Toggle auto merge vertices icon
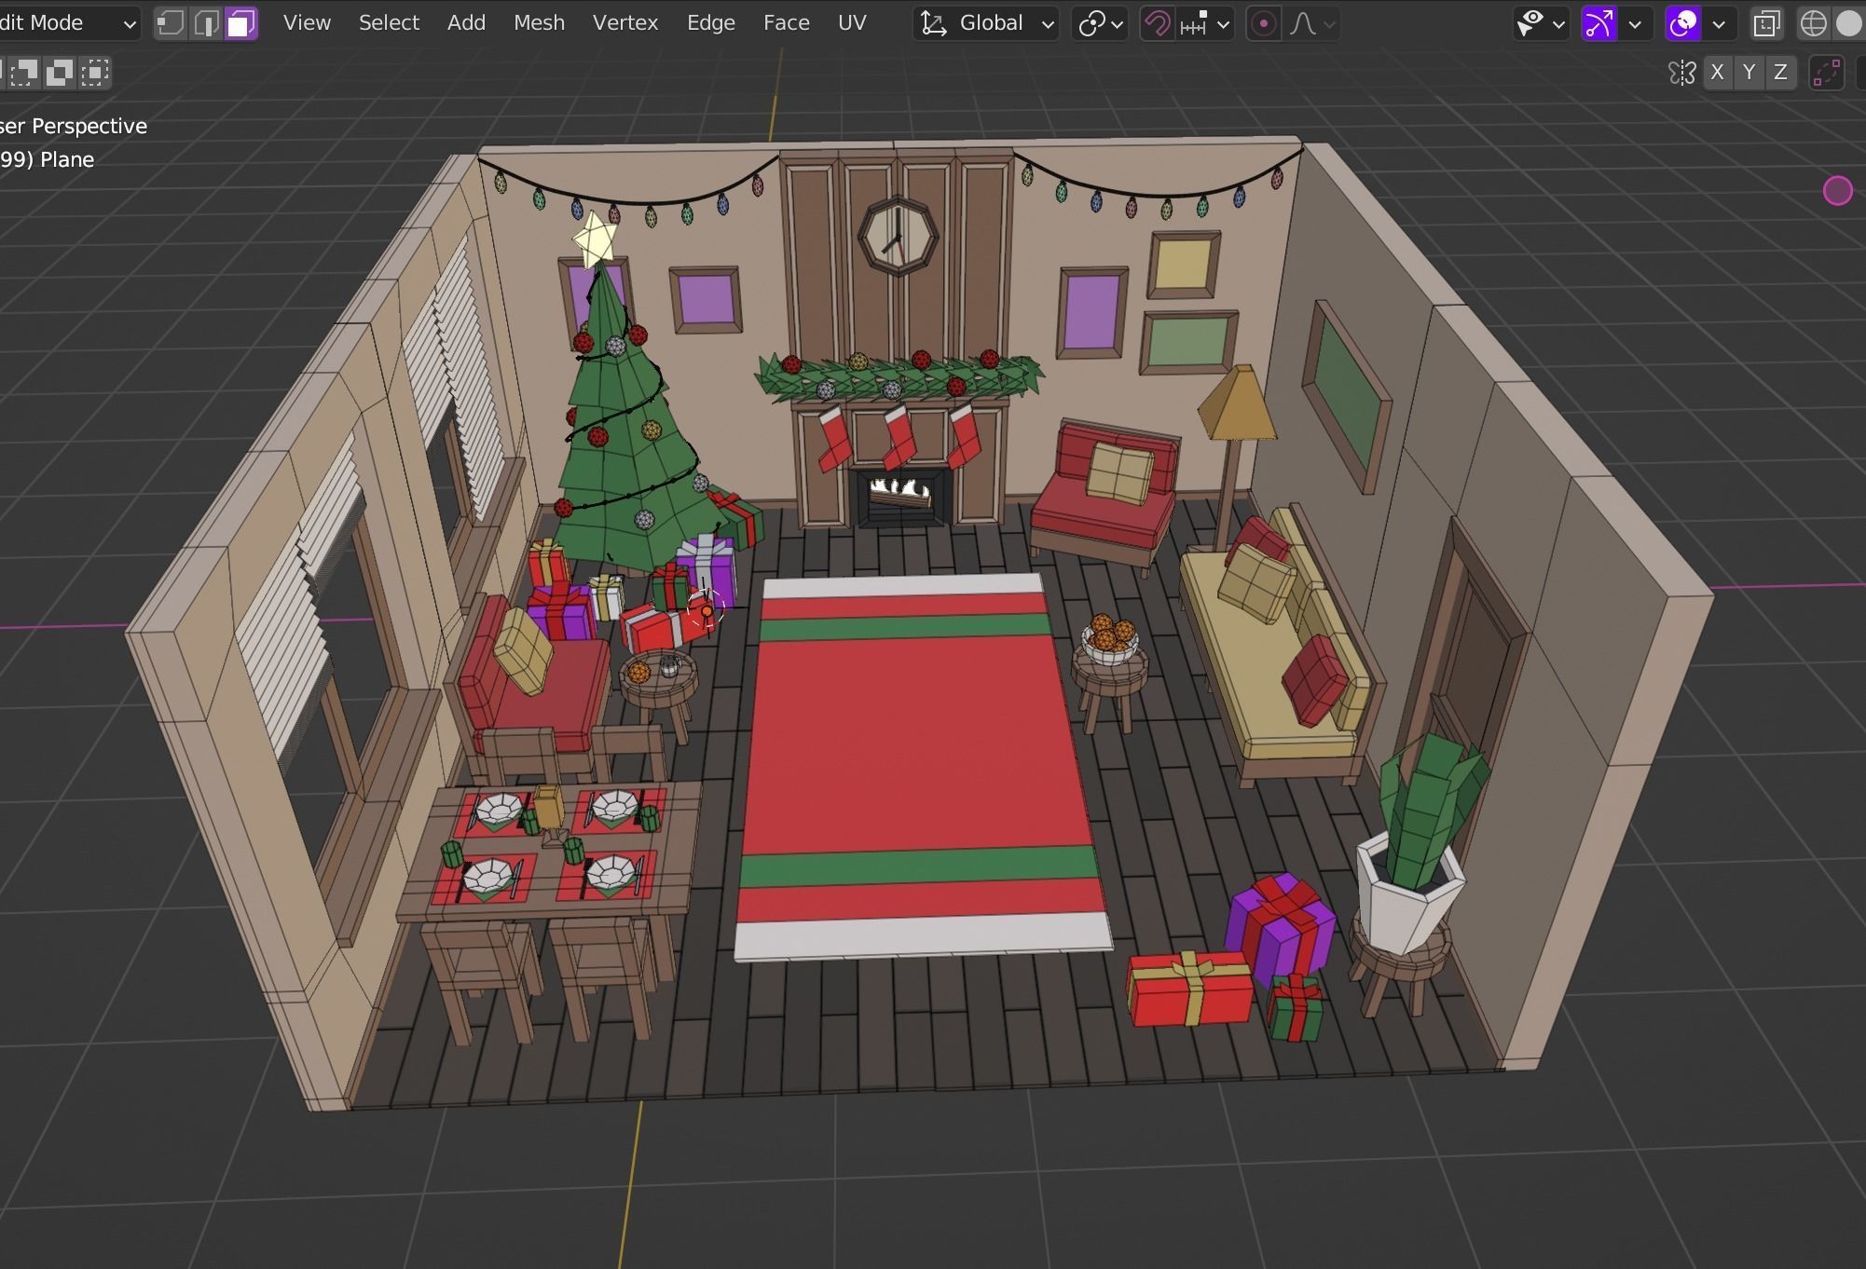 [1826, 72]
